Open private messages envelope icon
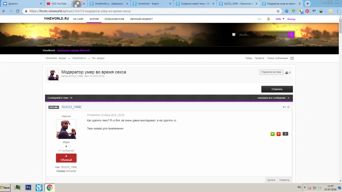This screenshot has height=192, width=342. click(259, 19)
